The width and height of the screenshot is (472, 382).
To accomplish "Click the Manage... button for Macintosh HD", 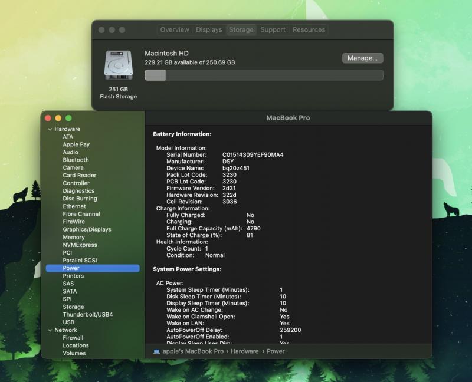I will tap(362, 58).
